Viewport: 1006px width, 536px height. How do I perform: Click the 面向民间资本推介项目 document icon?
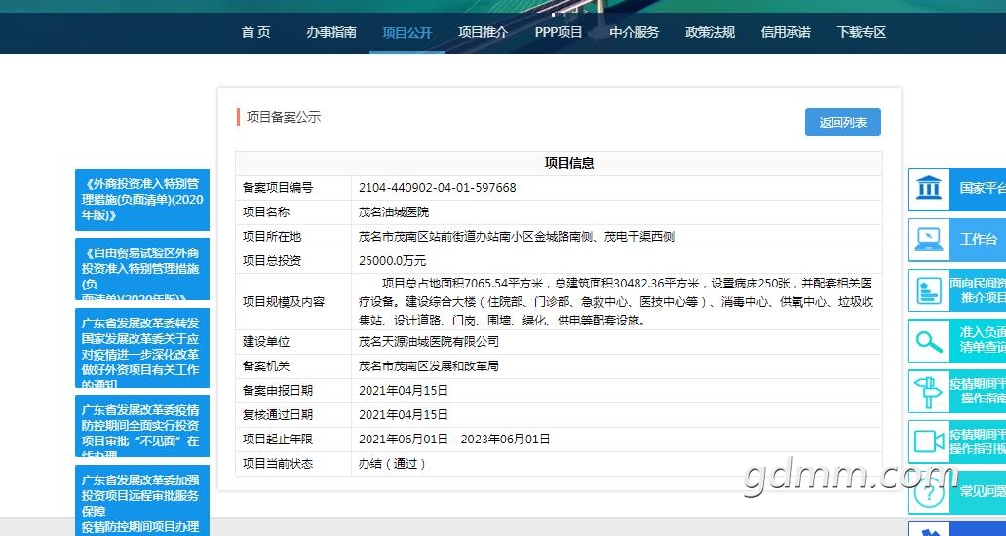point(929,290)
